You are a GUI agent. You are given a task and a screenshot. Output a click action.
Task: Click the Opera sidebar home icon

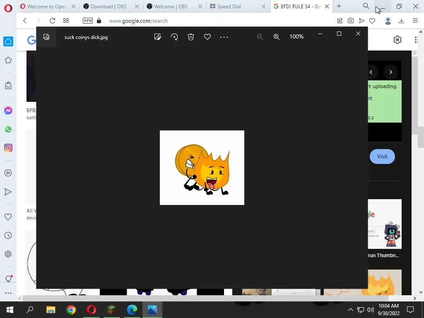pyautogui.click(x=8, y=41)
